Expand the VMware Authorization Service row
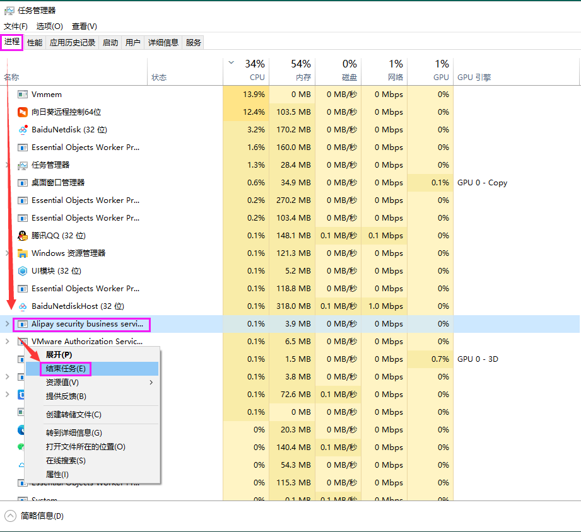Viewport: 581px width, 532px height. [8, 342]
